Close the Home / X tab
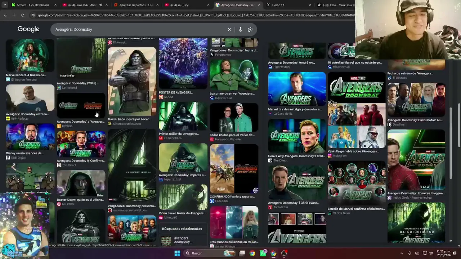The height and width of the screenshot is (259, 461). 310,5
